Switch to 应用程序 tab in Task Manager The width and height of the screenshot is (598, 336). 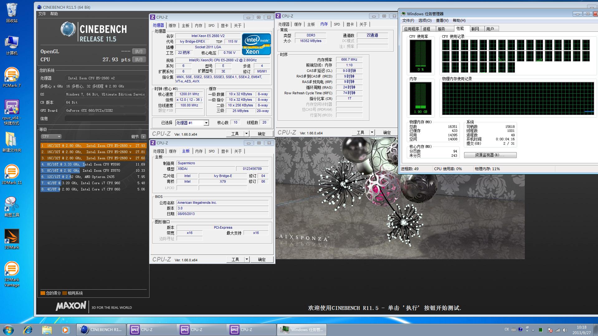[x=411, y=29]
